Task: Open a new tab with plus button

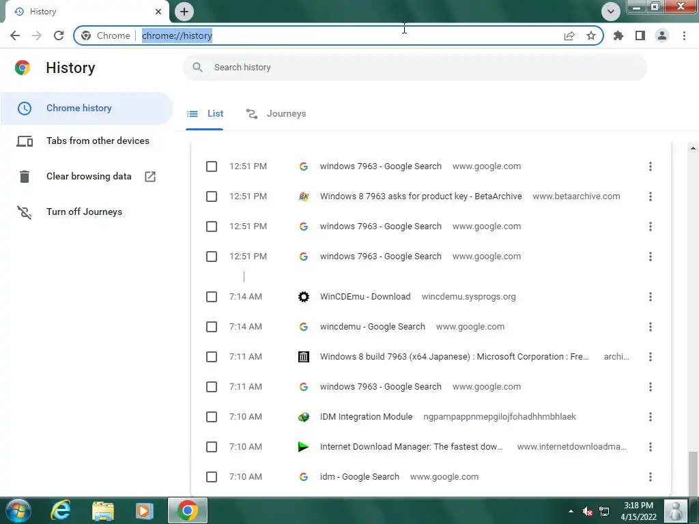Action: (x=184, y=12)
